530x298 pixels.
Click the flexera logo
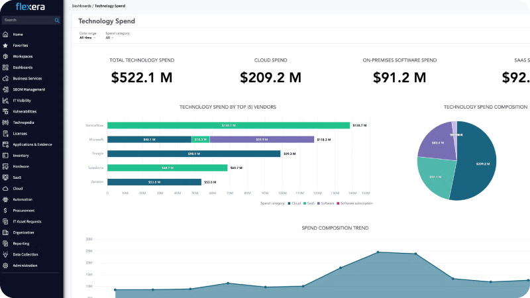coord(30,7)
